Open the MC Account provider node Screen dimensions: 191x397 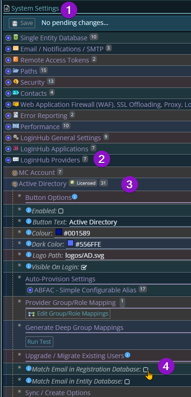point(15,173)
